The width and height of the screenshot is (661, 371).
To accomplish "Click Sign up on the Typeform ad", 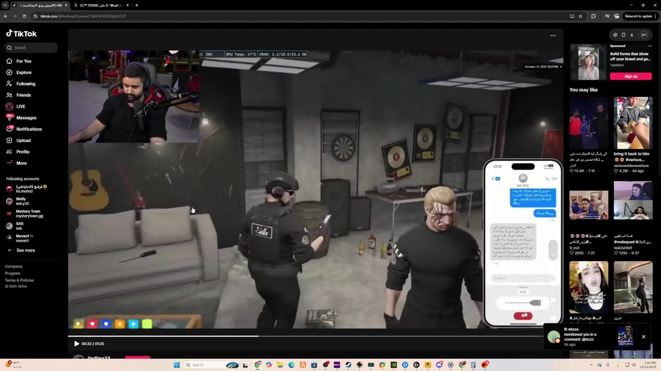I will point(631,76).
